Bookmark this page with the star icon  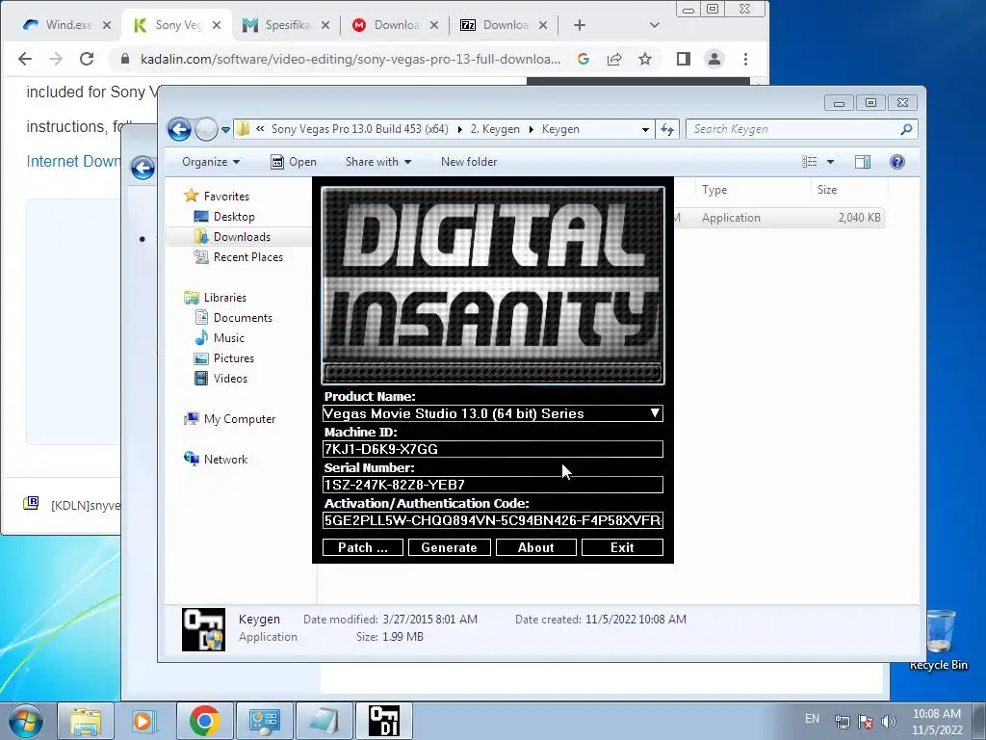coord(645,59)
